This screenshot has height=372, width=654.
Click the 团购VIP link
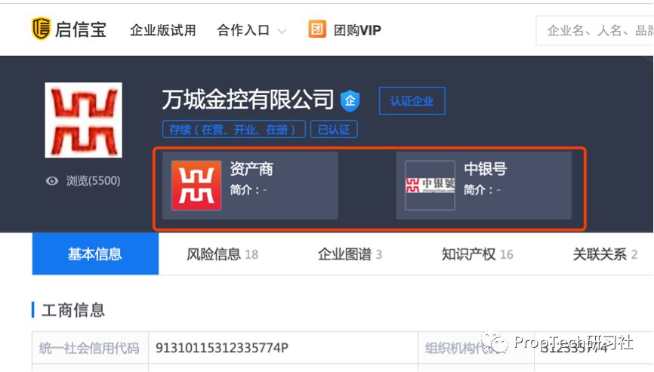coord(357,30)
